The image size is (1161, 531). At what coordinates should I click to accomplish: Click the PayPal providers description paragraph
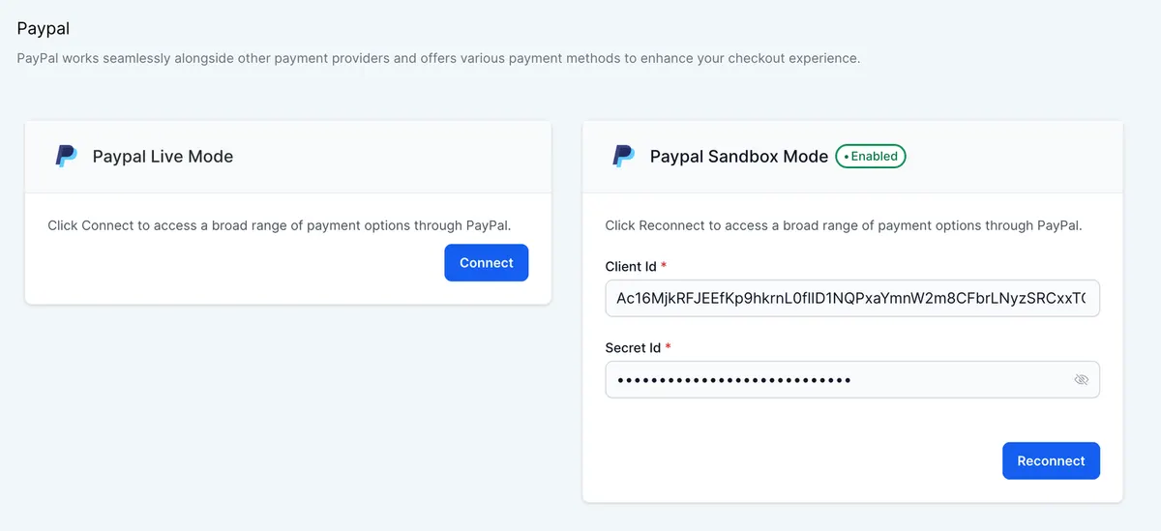pos(438,58)
